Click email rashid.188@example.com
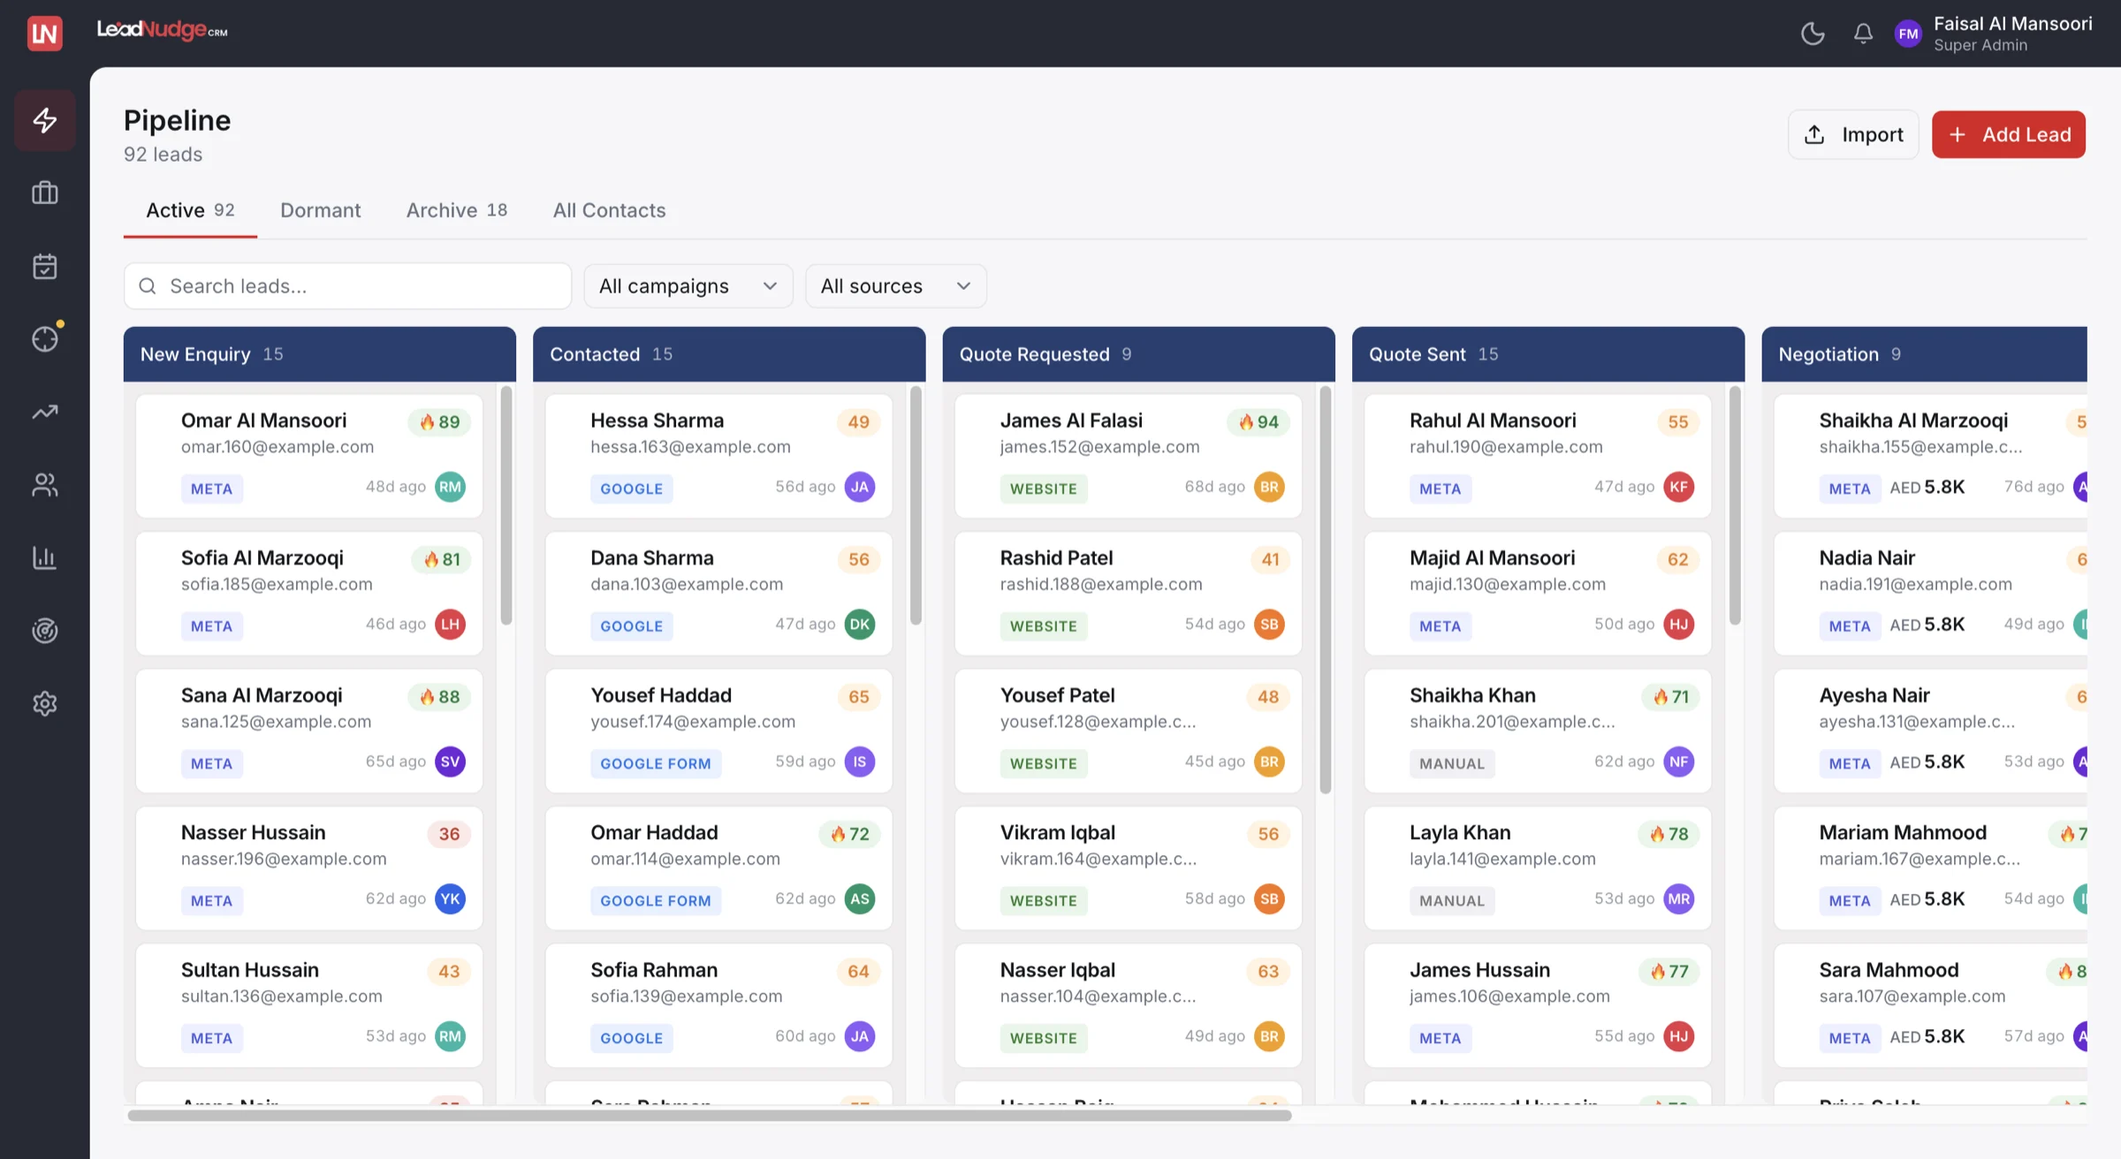2121x1159 pixels. pos(1101,584)
